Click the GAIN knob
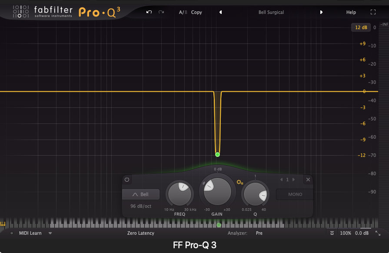 point(217,191)
